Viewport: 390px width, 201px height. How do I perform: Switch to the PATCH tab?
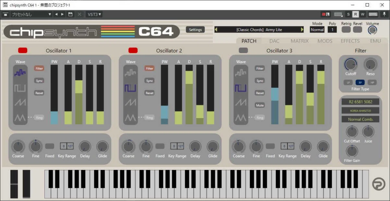pos(249,41)
